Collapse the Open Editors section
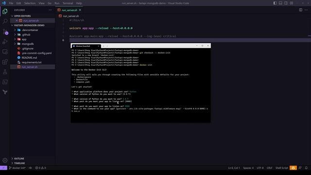 click(x=22, y=16)
